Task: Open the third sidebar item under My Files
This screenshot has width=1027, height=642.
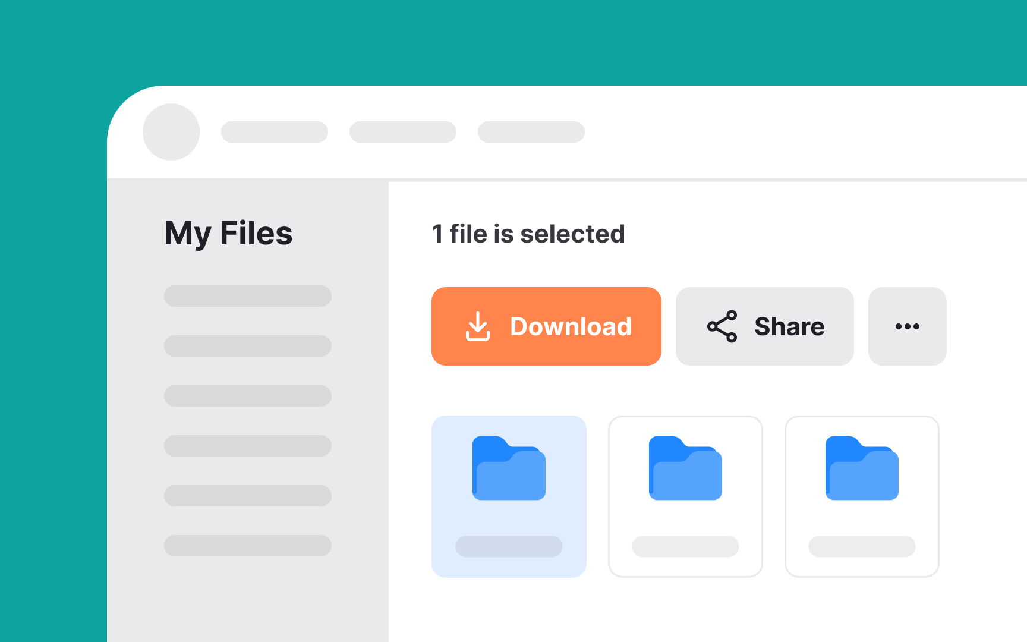Action: click(x=248, y=396)
